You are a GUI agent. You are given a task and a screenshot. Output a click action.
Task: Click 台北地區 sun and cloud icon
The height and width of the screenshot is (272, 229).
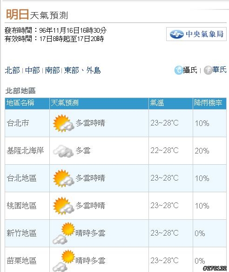(63, 178)
